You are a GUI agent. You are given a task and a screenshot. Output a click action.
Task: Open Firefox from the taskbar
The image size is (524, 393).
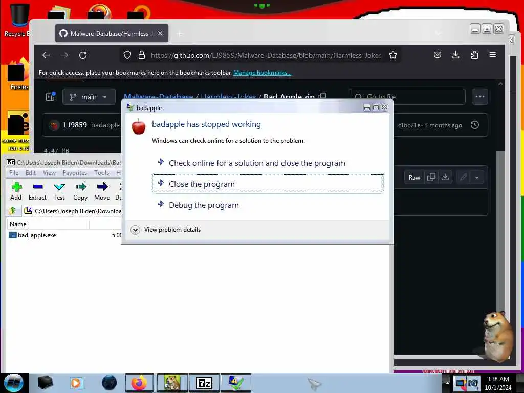[x=139, y=383]
